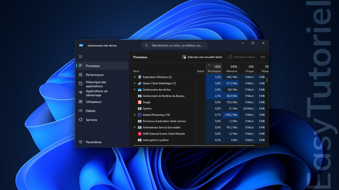339x190 pixels.
Task: Click the Snagit process icon
Action: [140, 102]
